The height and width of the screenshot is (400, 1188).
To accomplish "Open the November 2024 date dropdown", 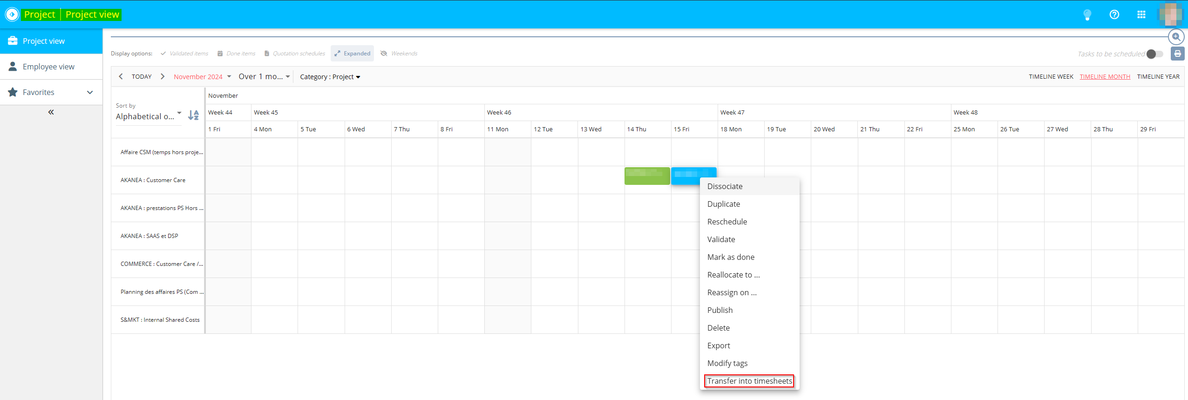I will click(202, 77).
